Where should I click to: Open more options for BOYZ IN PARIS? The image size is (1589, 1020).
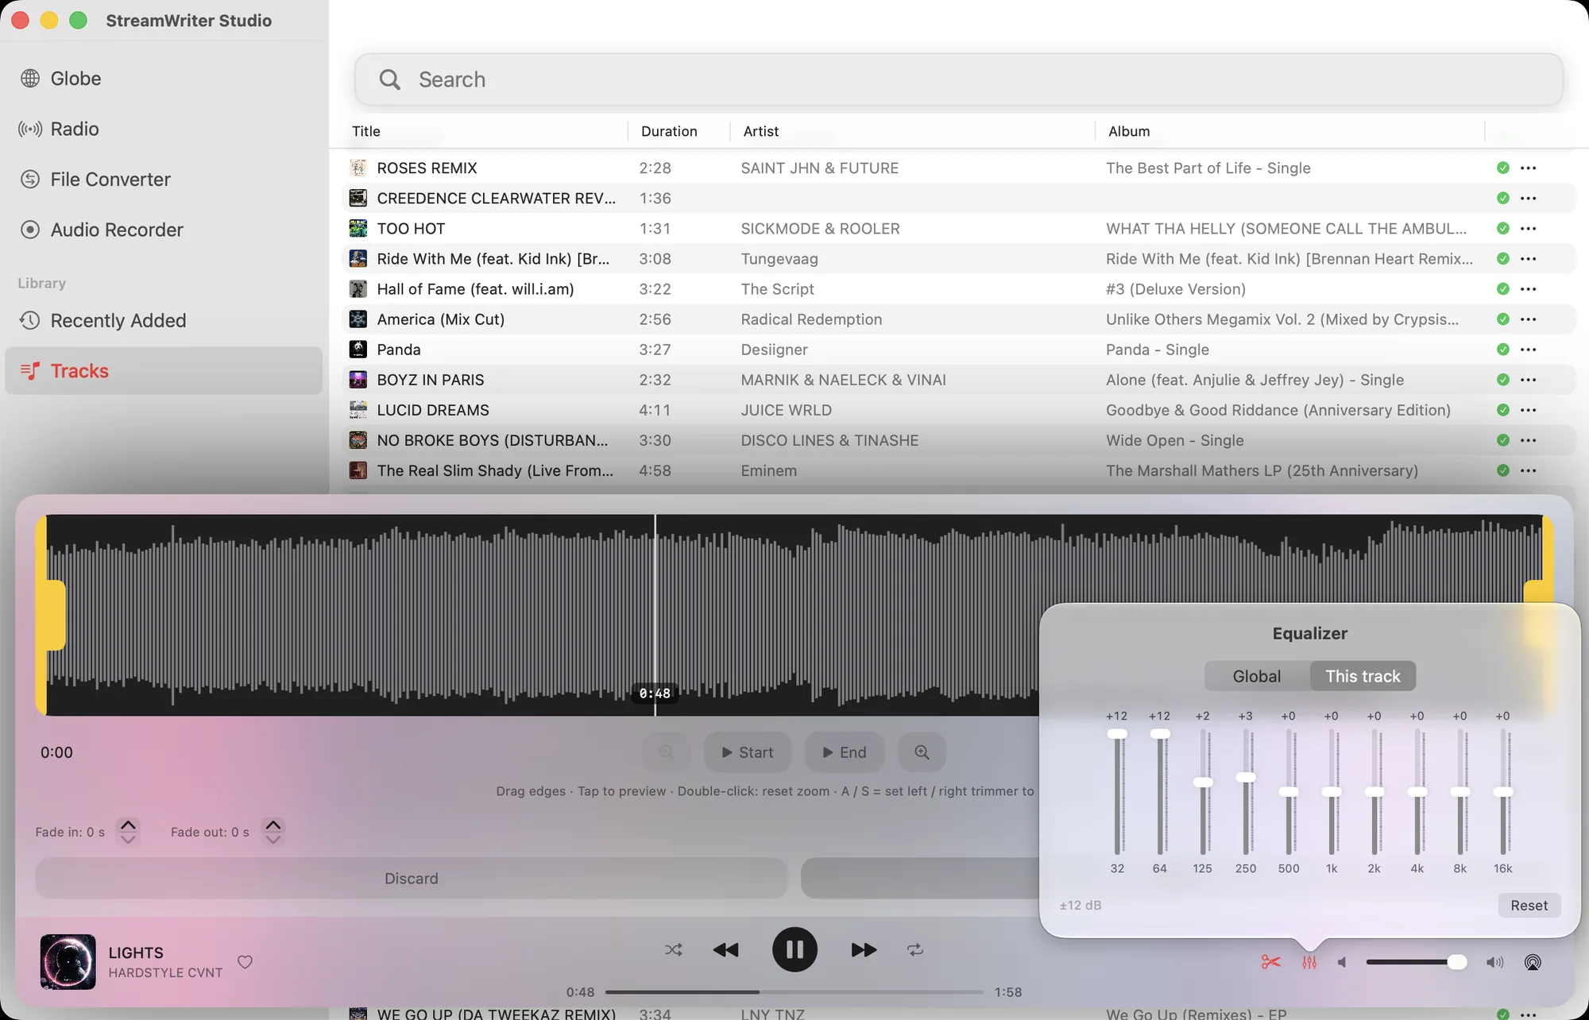[x=1528, y=380]
